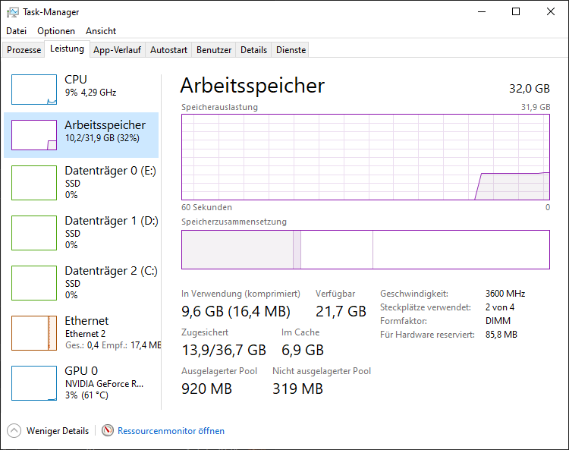This screenshot has width=569, height=450.
Task: Open the Ethernet performance graph
Action: pos(34,333)
